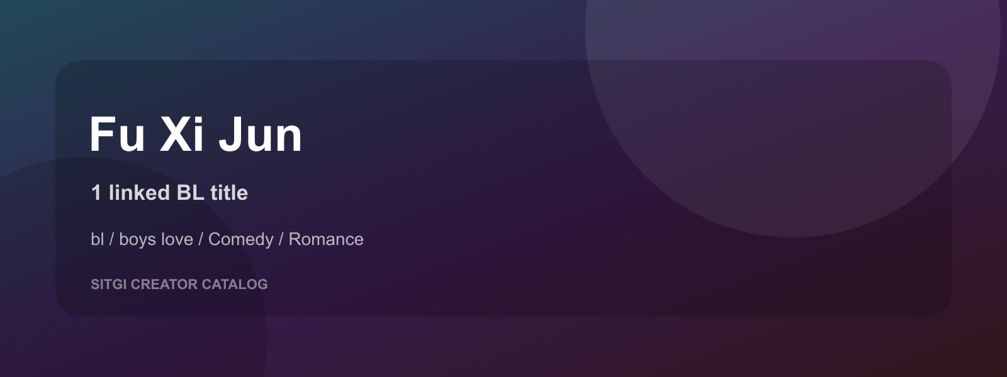
Task: Click the Fu Xi Jun heading
Action: [196, 134]
